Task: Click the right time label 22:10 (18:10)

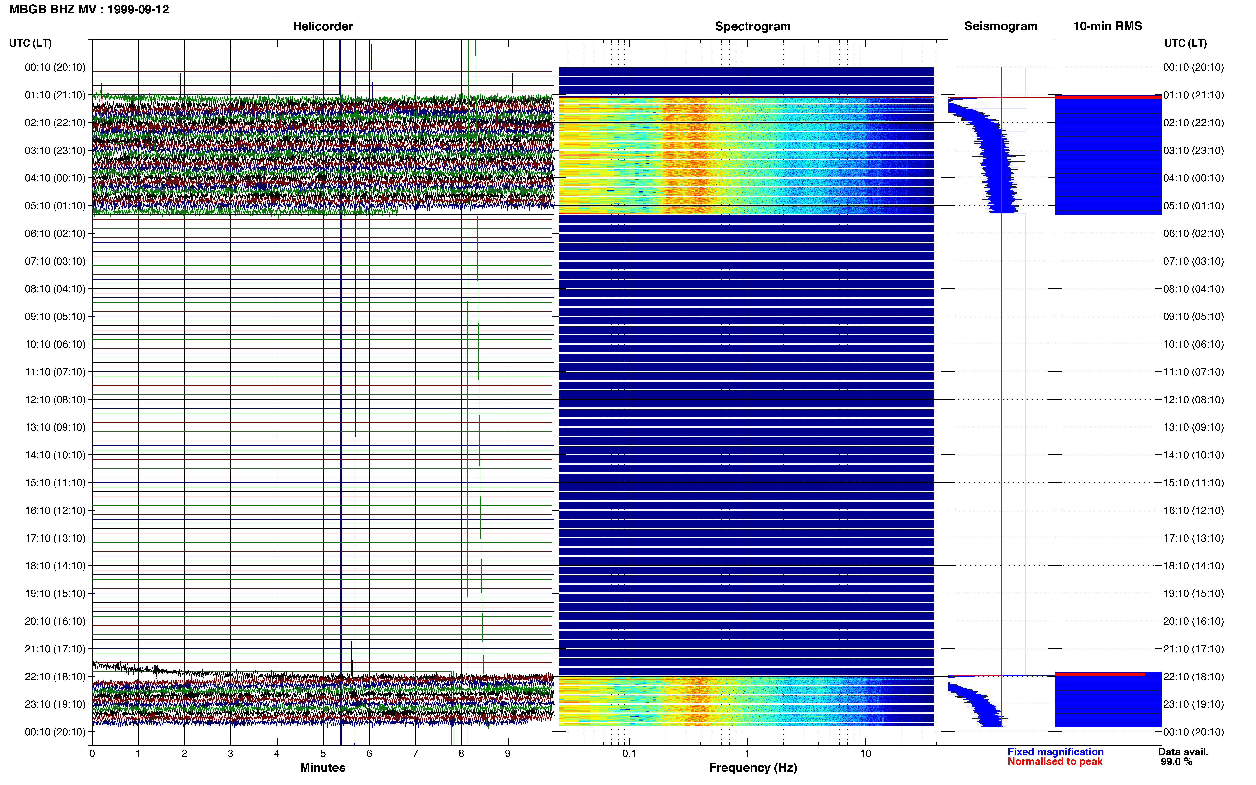Action: point(1194,676)
